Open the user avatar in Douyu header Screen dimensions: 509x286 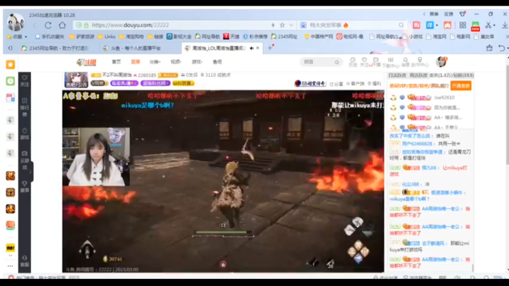(441, 62)
